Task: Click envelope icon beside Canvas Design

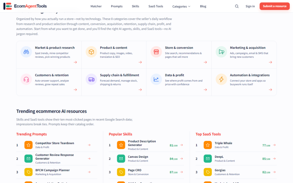Action: click(x=121, y=158)
